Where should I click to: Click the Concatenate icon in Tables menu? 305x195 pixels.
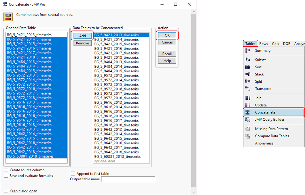tap(248, 112)
